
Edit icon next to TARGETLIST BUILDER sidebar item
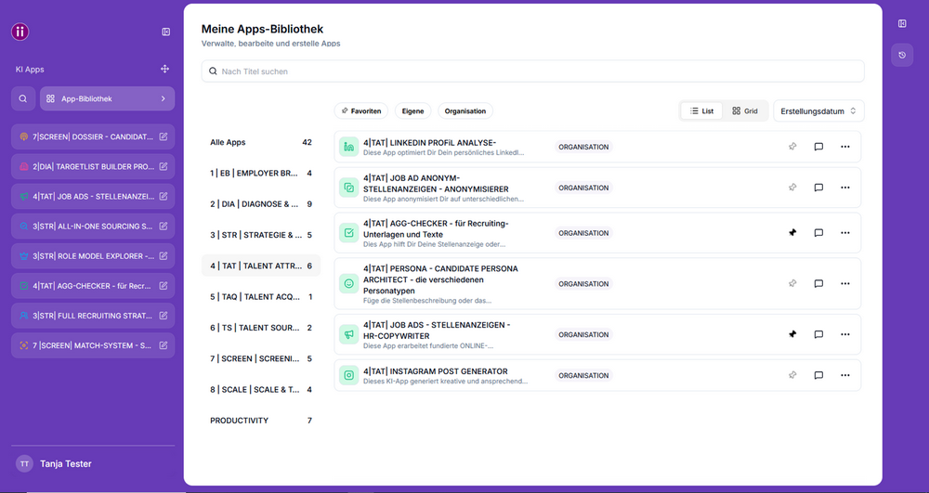[164, 167]
